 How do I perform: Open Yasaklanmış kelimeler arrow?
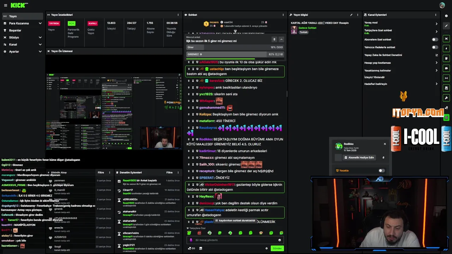[436, 71]
